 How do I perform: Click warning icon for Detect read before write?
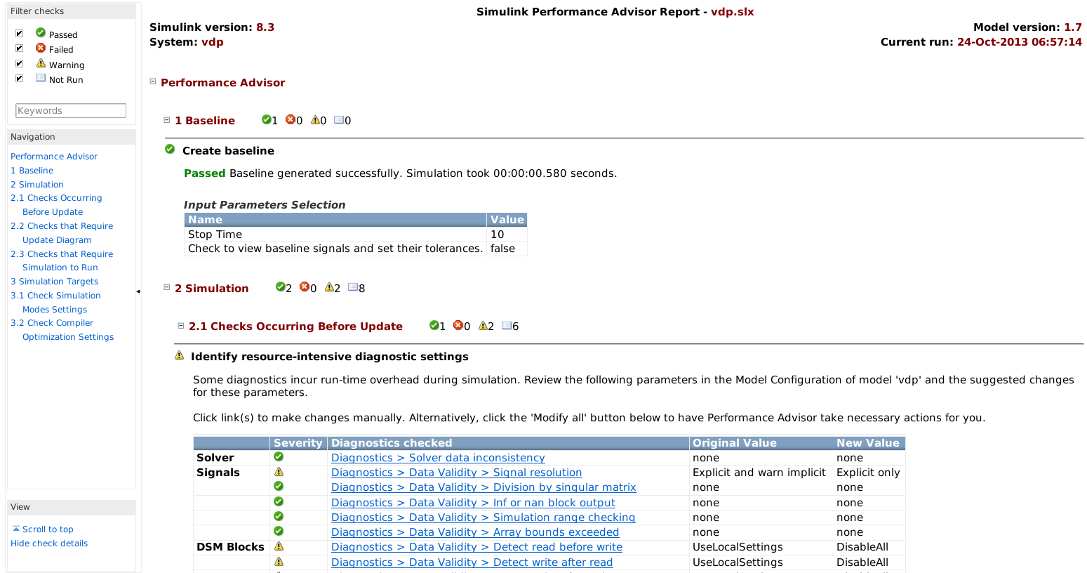click(279, 546)
